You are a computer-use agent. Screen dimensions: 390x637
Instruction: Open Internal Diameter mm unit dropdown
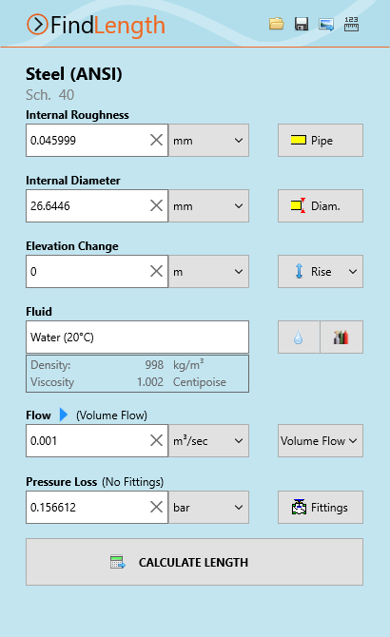pos(209,205)
